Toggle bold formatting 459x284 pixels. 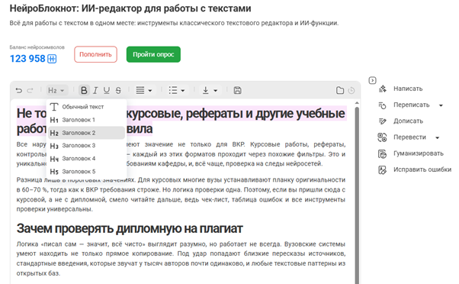84,90
